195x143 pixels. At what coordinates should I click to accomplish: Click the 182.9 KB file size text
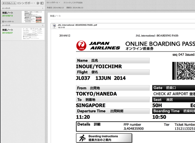(61, 27)
